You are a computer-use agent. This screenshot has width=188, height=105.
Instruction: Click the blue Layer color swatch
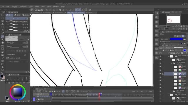pyautogui.click(x=176, y=39)
